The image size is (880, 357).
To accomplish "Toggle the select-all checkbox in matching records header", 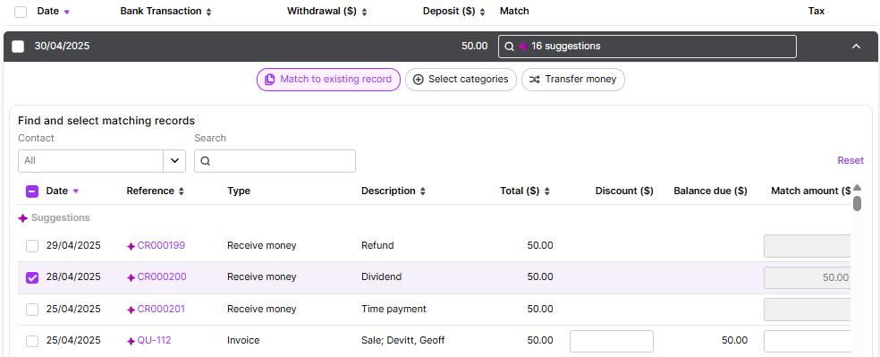I will [32, 191].
